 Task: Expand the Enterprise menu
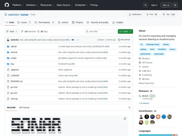tap(81, 5)
